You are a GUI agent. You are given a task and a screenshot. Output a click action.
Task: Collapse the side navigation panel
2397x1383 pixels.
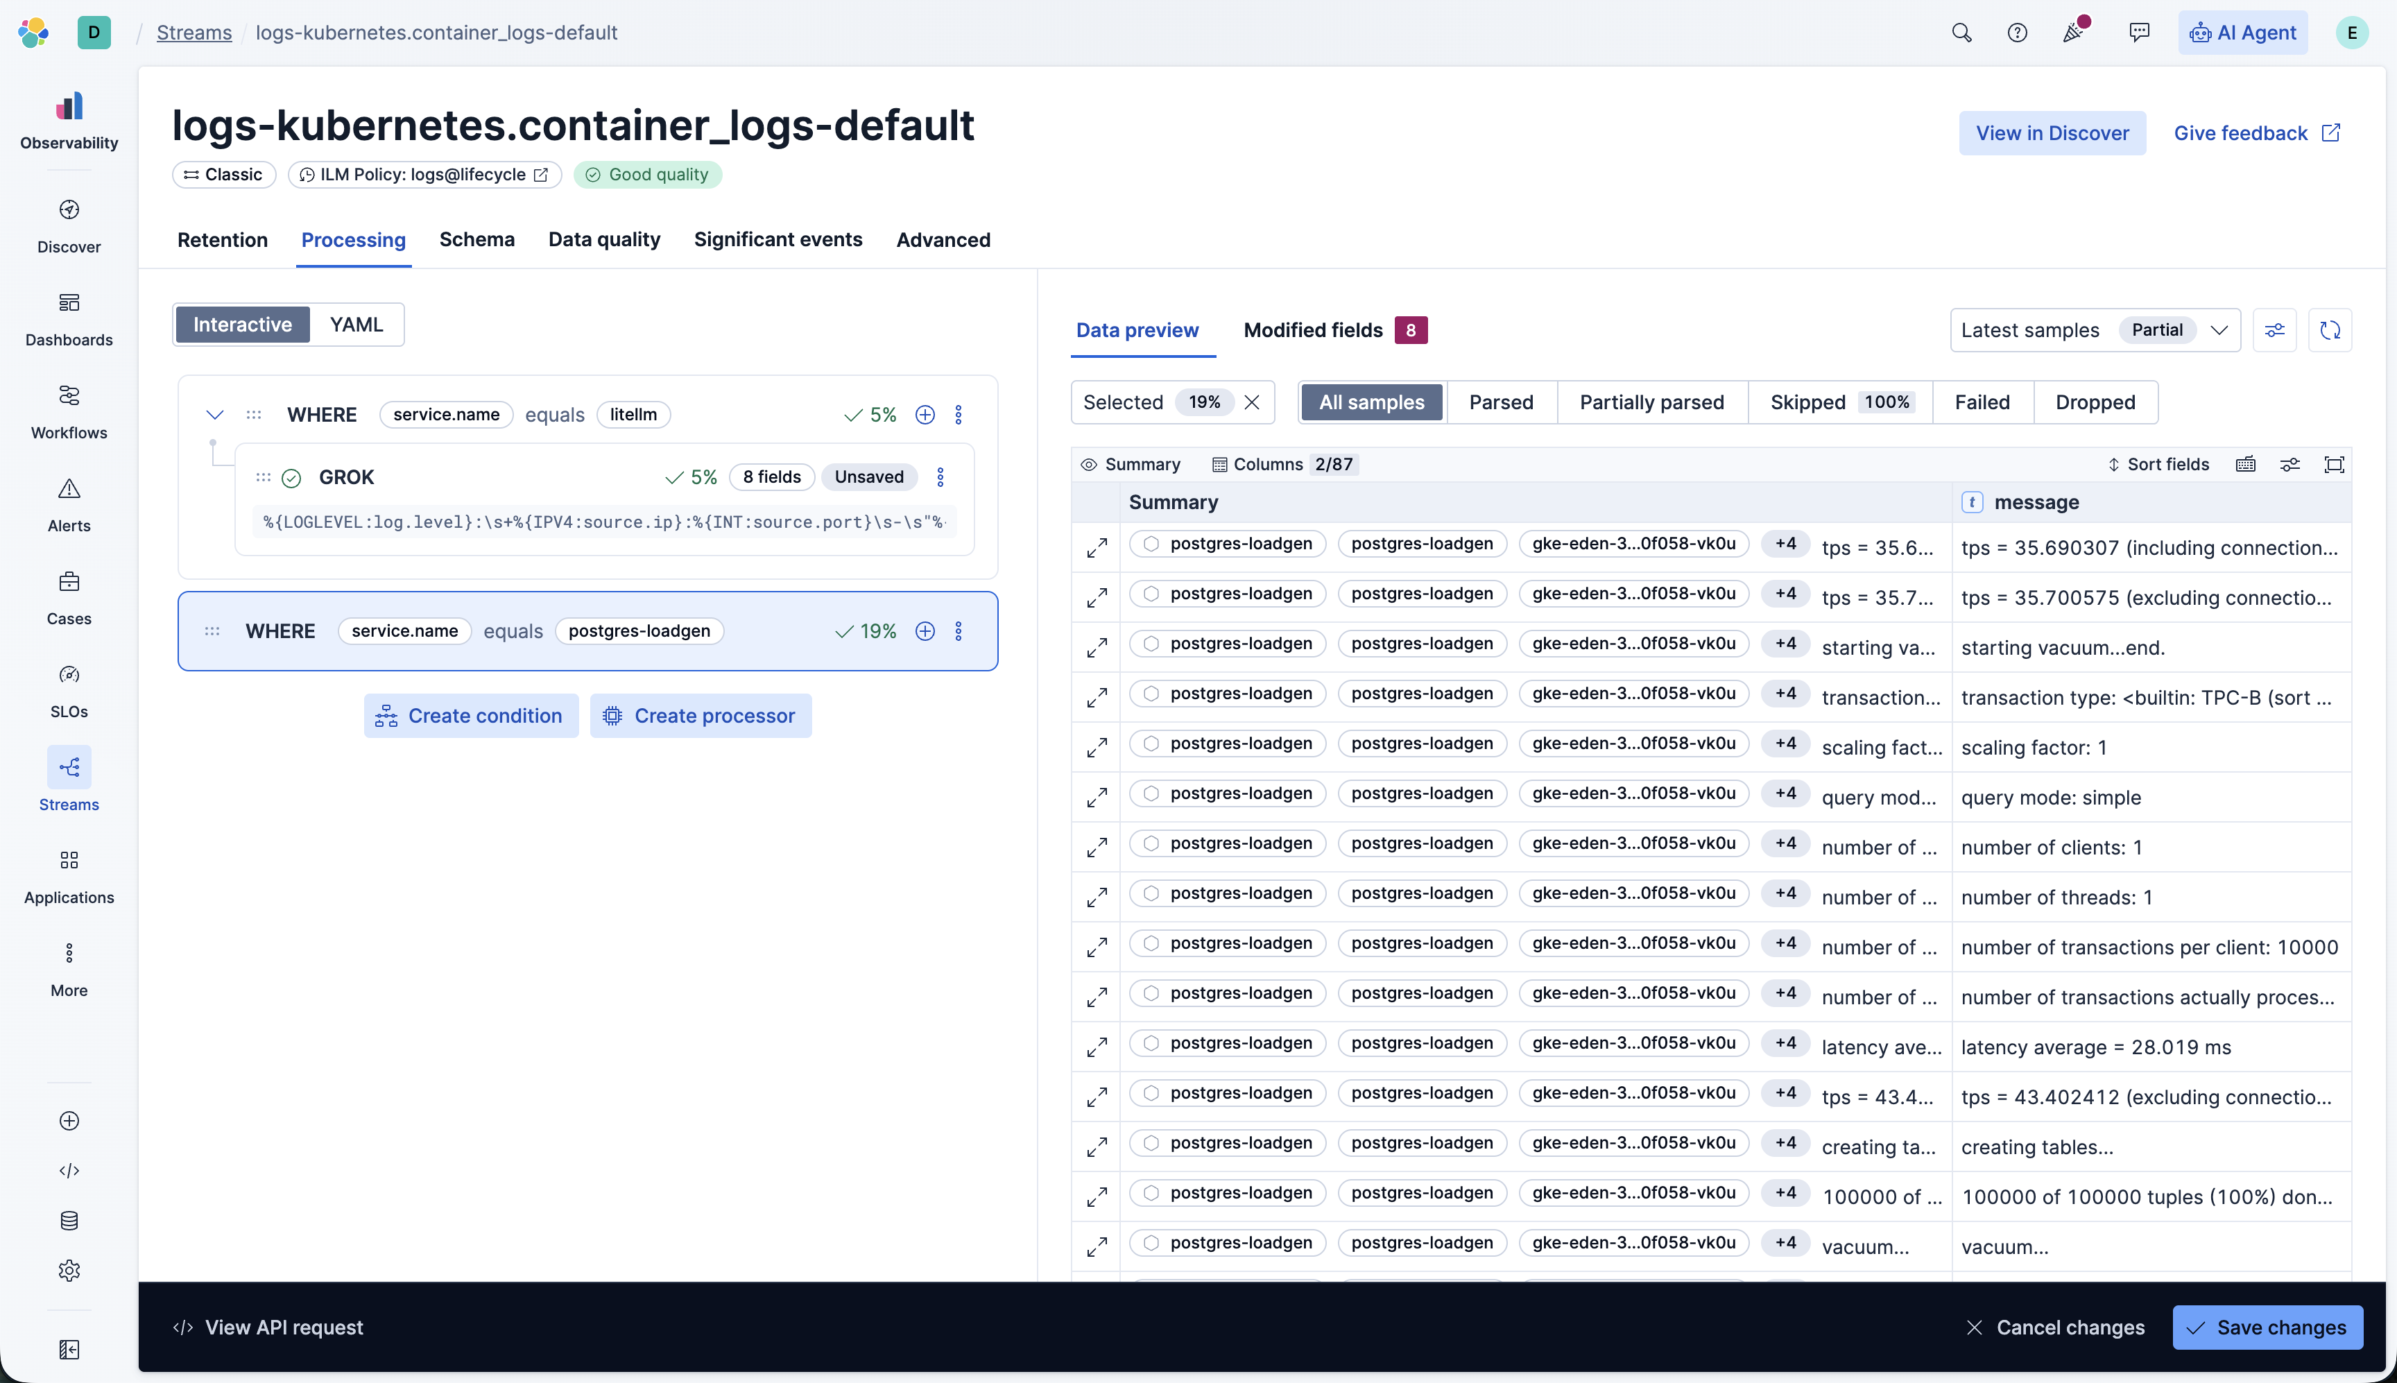point(69,1350)
